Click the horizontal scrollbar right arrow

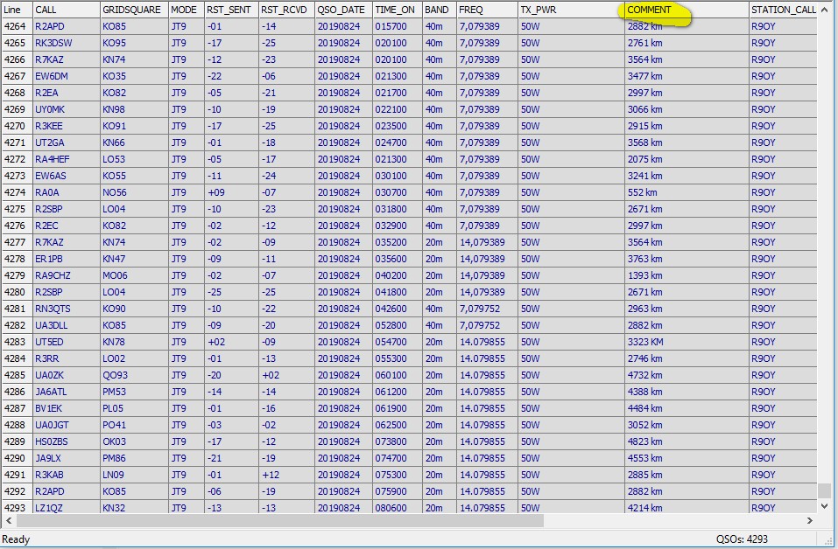[x=811, y=520]
